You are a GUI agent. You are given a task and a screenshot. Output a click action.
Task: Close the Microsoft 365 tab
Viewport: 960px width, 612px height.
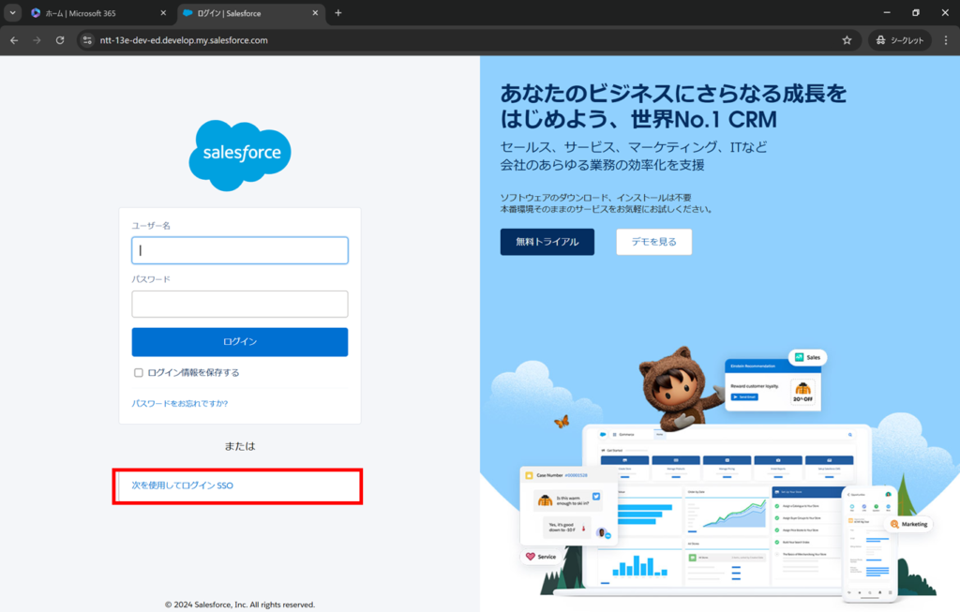[163, 13]
